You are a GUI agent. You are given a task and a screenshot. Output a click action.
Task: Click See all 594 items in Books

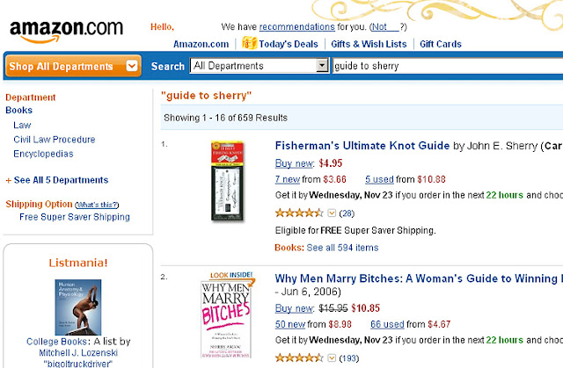(x=342, y=248)
